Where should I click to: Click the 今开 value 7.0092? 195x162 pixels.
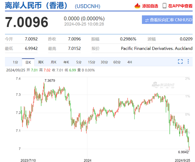(x=31, y=39)
